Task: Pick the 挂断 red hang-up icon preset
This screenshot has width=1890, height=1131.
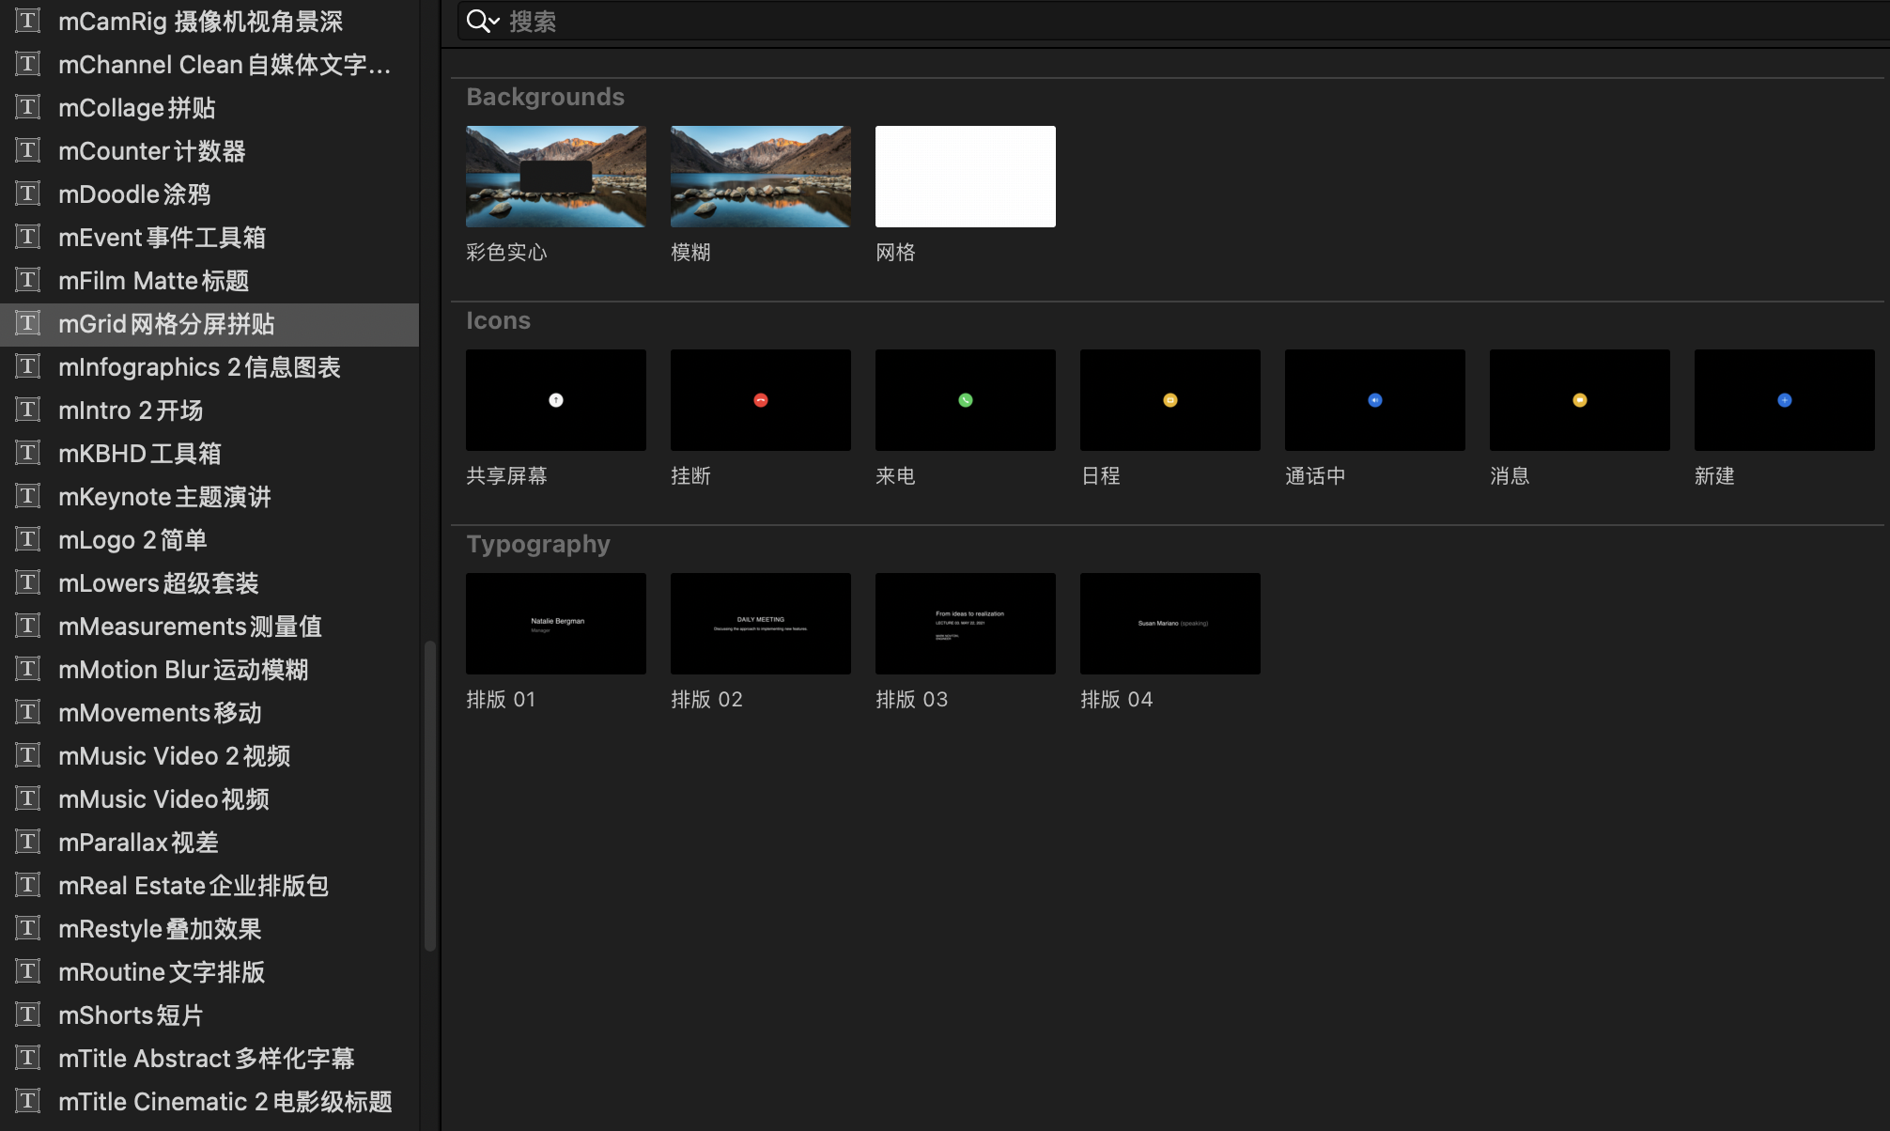Action: click(x=761, y=400)
